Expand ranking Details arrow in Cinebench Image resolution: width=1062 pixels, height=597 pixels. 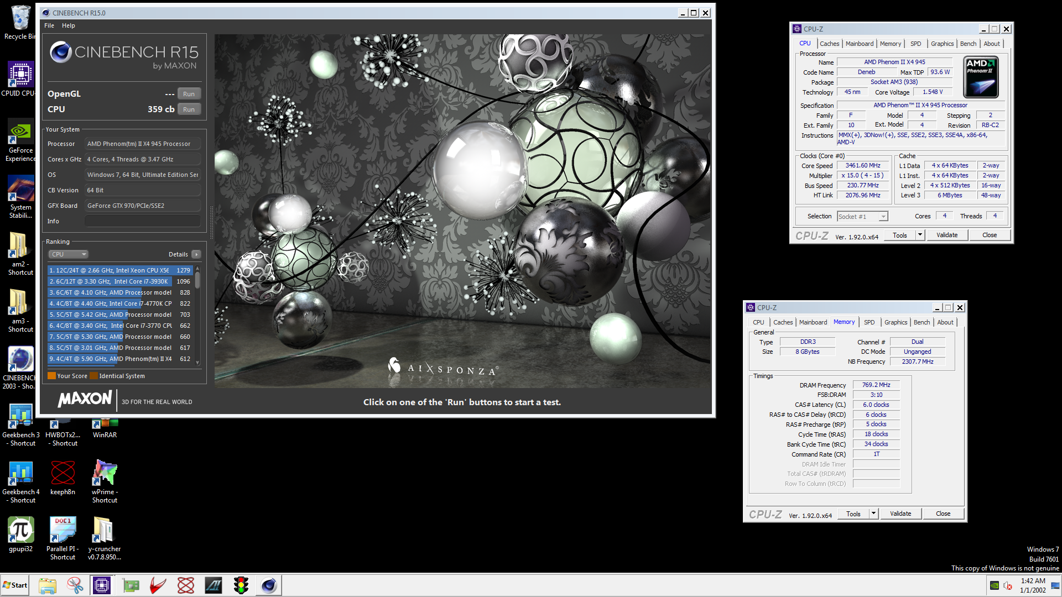pos(196,254)
